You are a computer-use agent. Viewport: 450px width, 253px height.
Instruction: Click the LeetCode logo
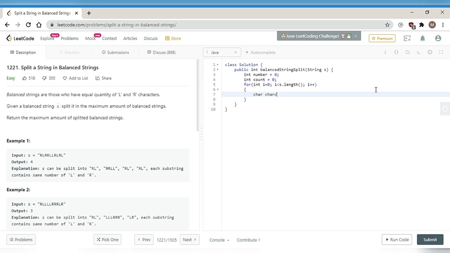20,38
